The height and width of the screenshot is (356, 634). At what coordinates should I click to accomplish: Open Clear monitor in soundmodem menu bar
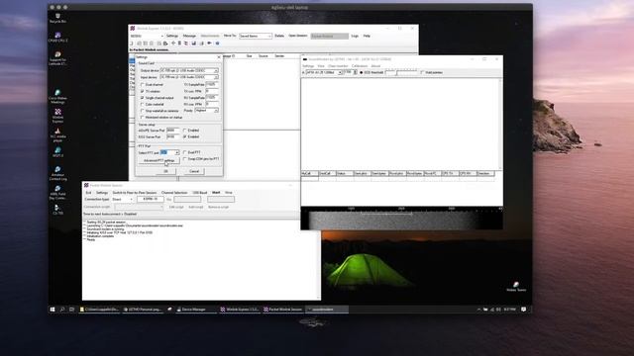coord(338,66)
